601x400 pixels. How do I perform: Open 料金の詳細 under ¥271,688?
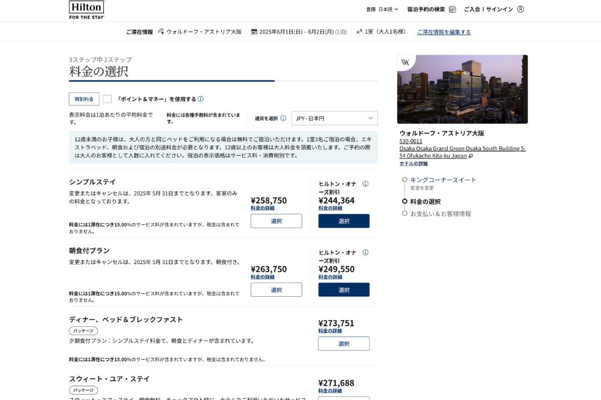tap(330, 391)
